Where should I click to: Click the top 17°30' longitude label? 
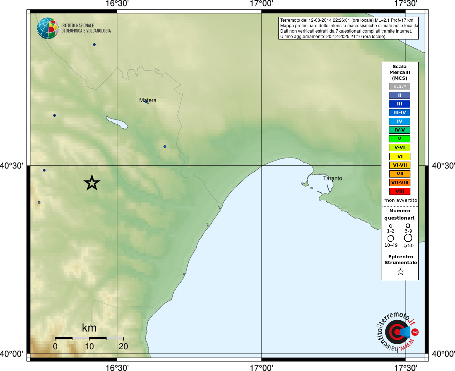coord(406,4)
